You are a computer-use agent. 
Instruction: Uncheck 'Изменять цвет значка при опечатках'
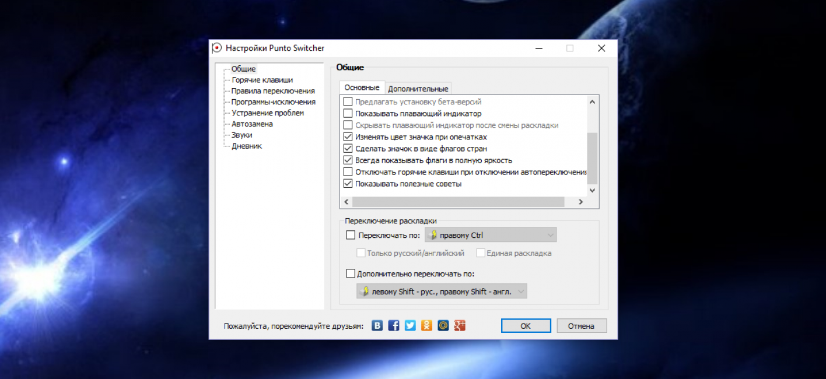coord(348,137)
